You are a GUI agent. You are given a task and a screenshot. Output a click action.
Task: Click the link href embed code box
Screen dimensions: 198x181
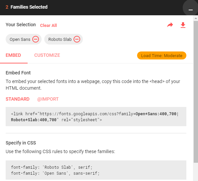(96, 117)
